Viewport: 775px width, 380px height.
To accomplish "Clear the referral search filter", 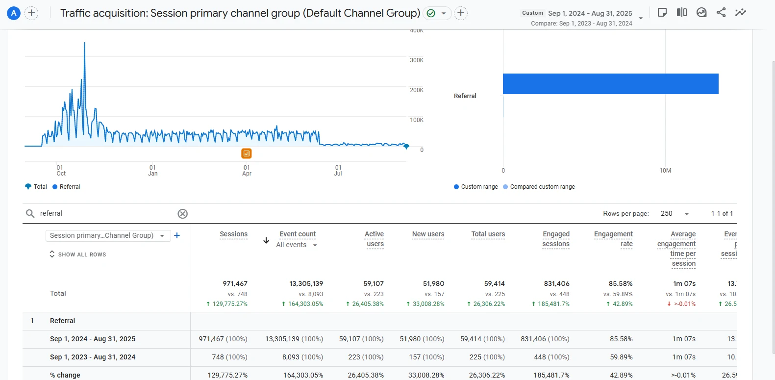I will [x=182, y=214].
